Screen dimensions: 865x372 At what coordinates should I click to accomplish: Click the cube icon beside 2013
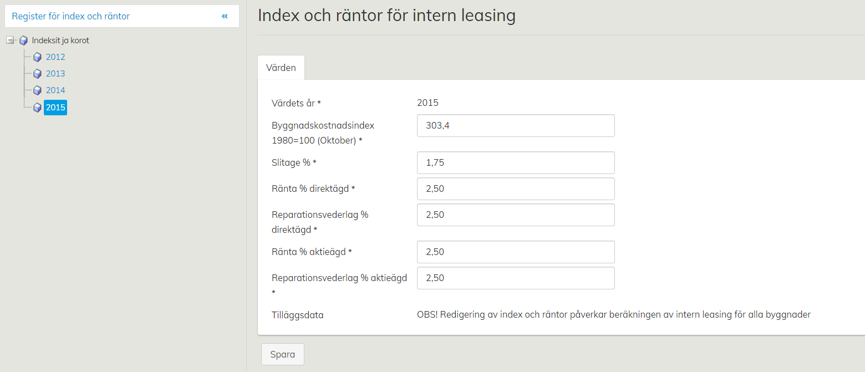(37, 74)
